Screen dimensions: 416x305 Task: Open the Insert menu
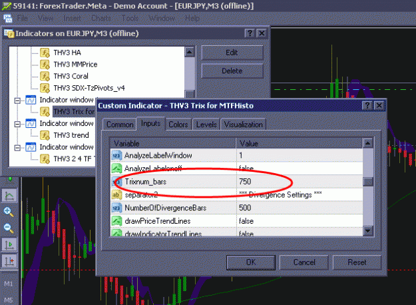pyautogui.click(x=72, y=19)
